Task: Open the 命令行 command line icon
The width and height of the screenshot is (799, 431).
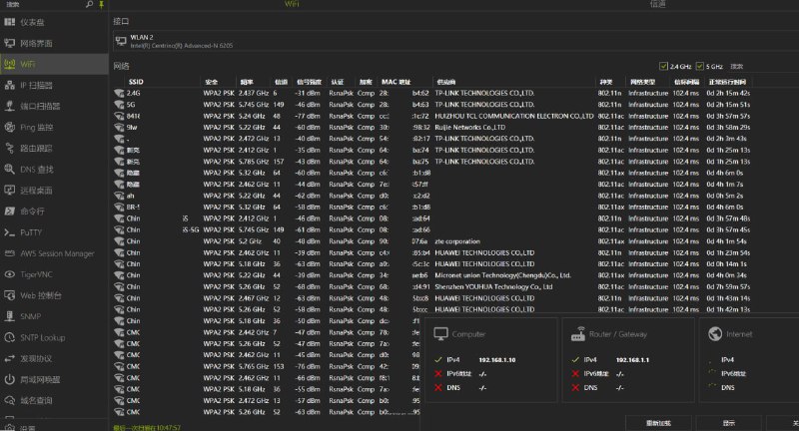Action: 9,211
